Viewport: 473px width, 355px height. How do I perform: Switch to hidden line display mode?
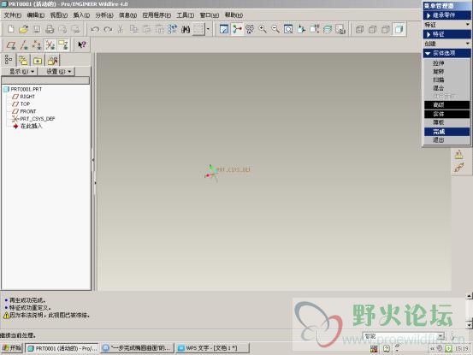(x=373, y=29)
